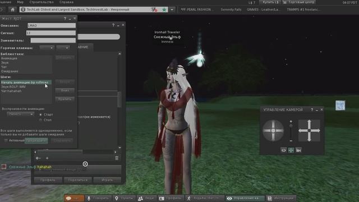The image size is (359, 202).
Task: Click the plus icon to add inventory item
Action: [47, 158]
